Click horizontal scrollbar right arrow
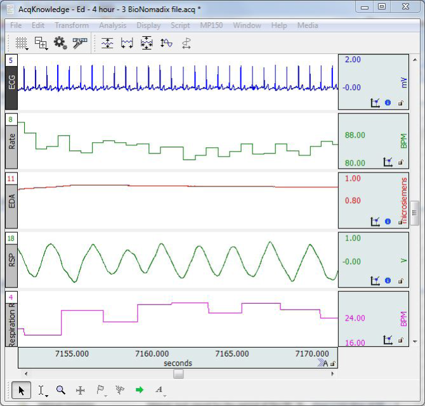The height and width of the screenshot is (406, 425). point(332,374)
